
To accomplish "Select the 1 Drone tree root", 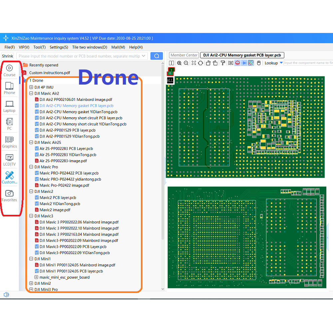I will tap(36, 80).
